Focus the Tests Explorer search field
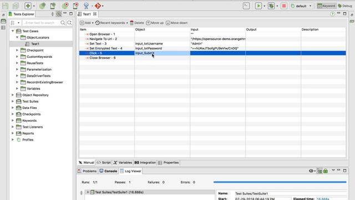Viewport: 355px width, 200px height. 41,23
